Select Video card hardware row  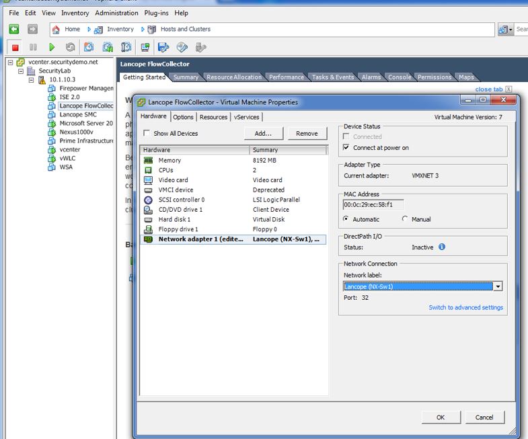(233, 179)
